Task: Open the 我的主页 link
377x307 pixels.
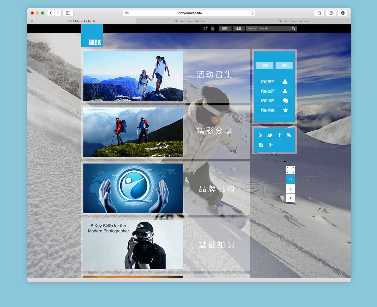Action: point(267,91)
